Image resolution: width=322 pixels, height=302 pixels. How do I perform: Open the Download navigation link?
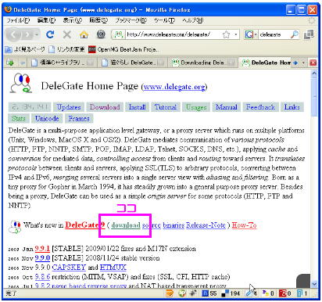(105, 107)
